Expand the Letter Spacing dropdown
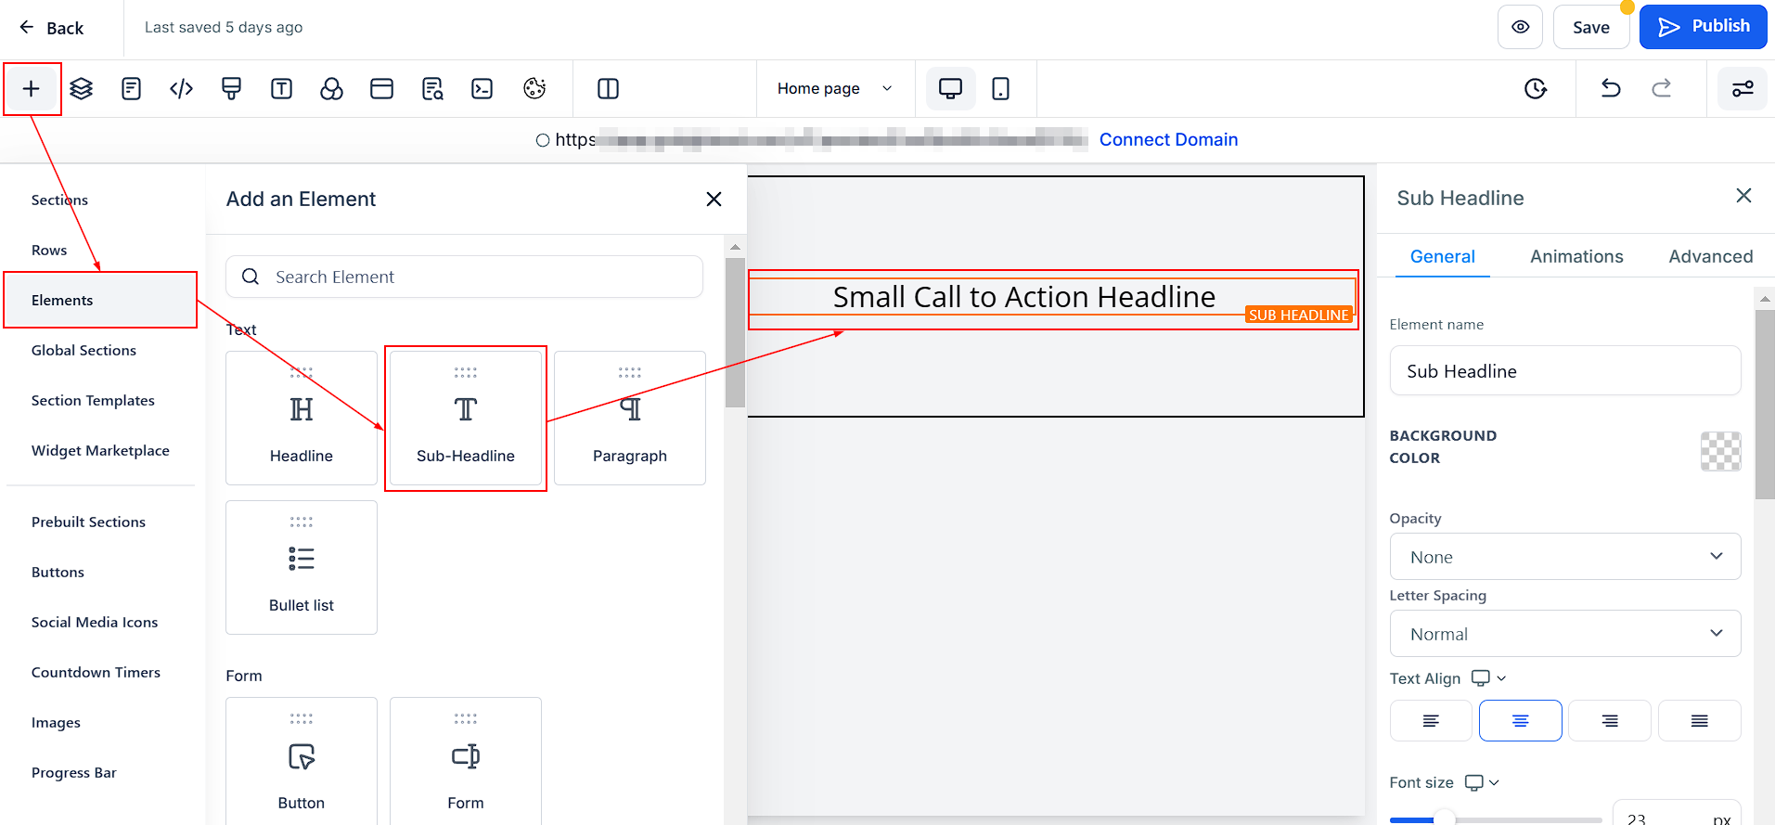The height and width of the screenshot is (825, 1775). (1565, 634)
